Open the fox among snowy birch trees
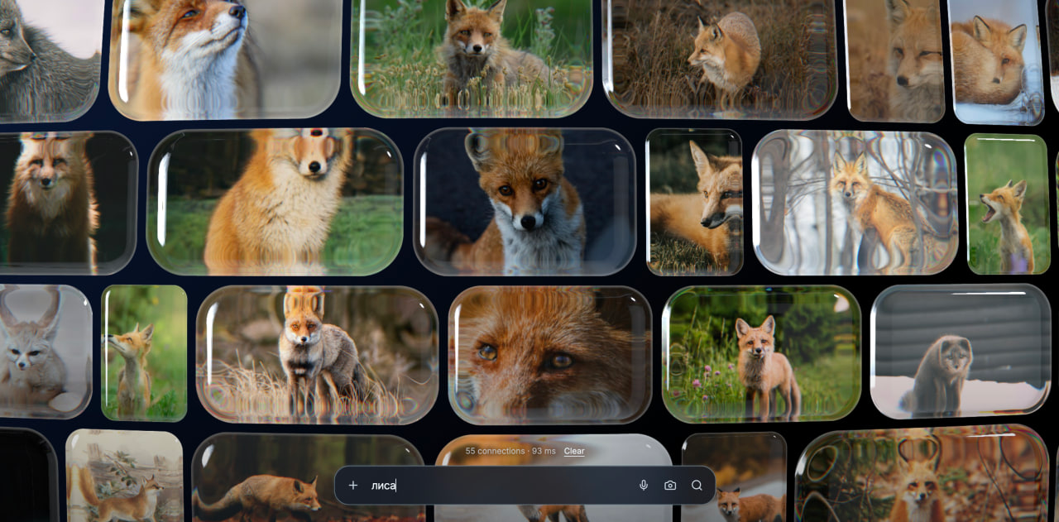The width and height of the screenshot is (1059, 522). [x=855, y=203]
